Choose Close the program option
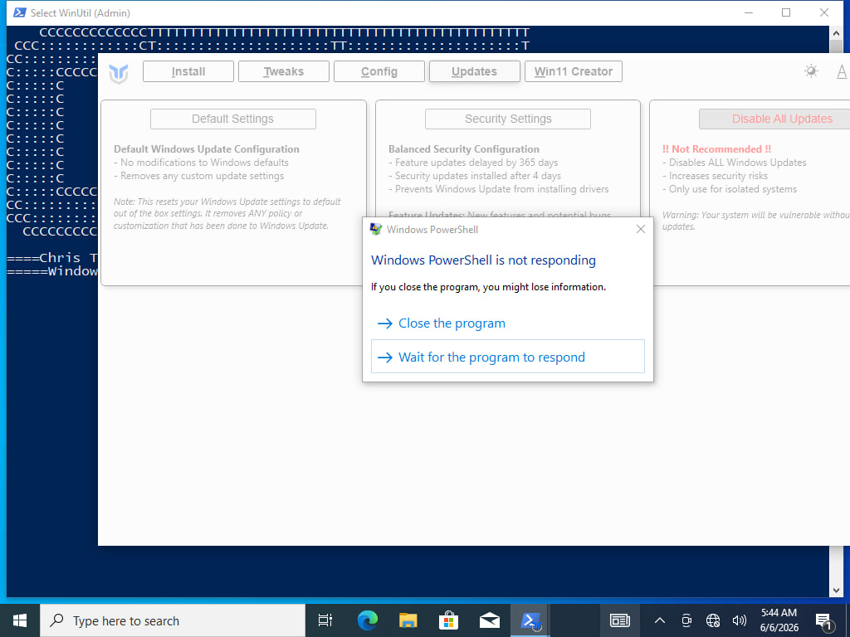Image resolution: width=850 pixels, height=637 pixels. pyautogui.click(x=507, y=323)
